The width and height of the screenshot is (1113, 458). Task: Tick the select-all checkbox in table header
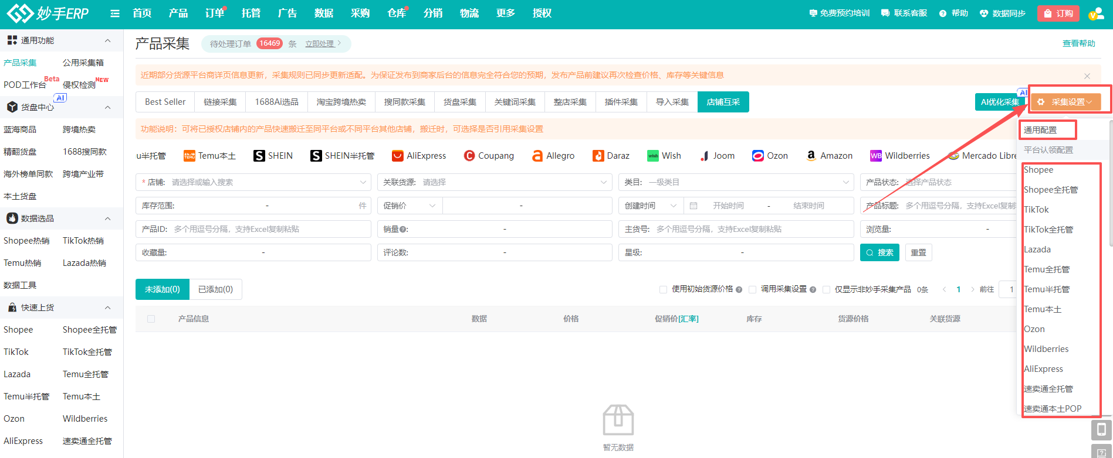point(151,319)
